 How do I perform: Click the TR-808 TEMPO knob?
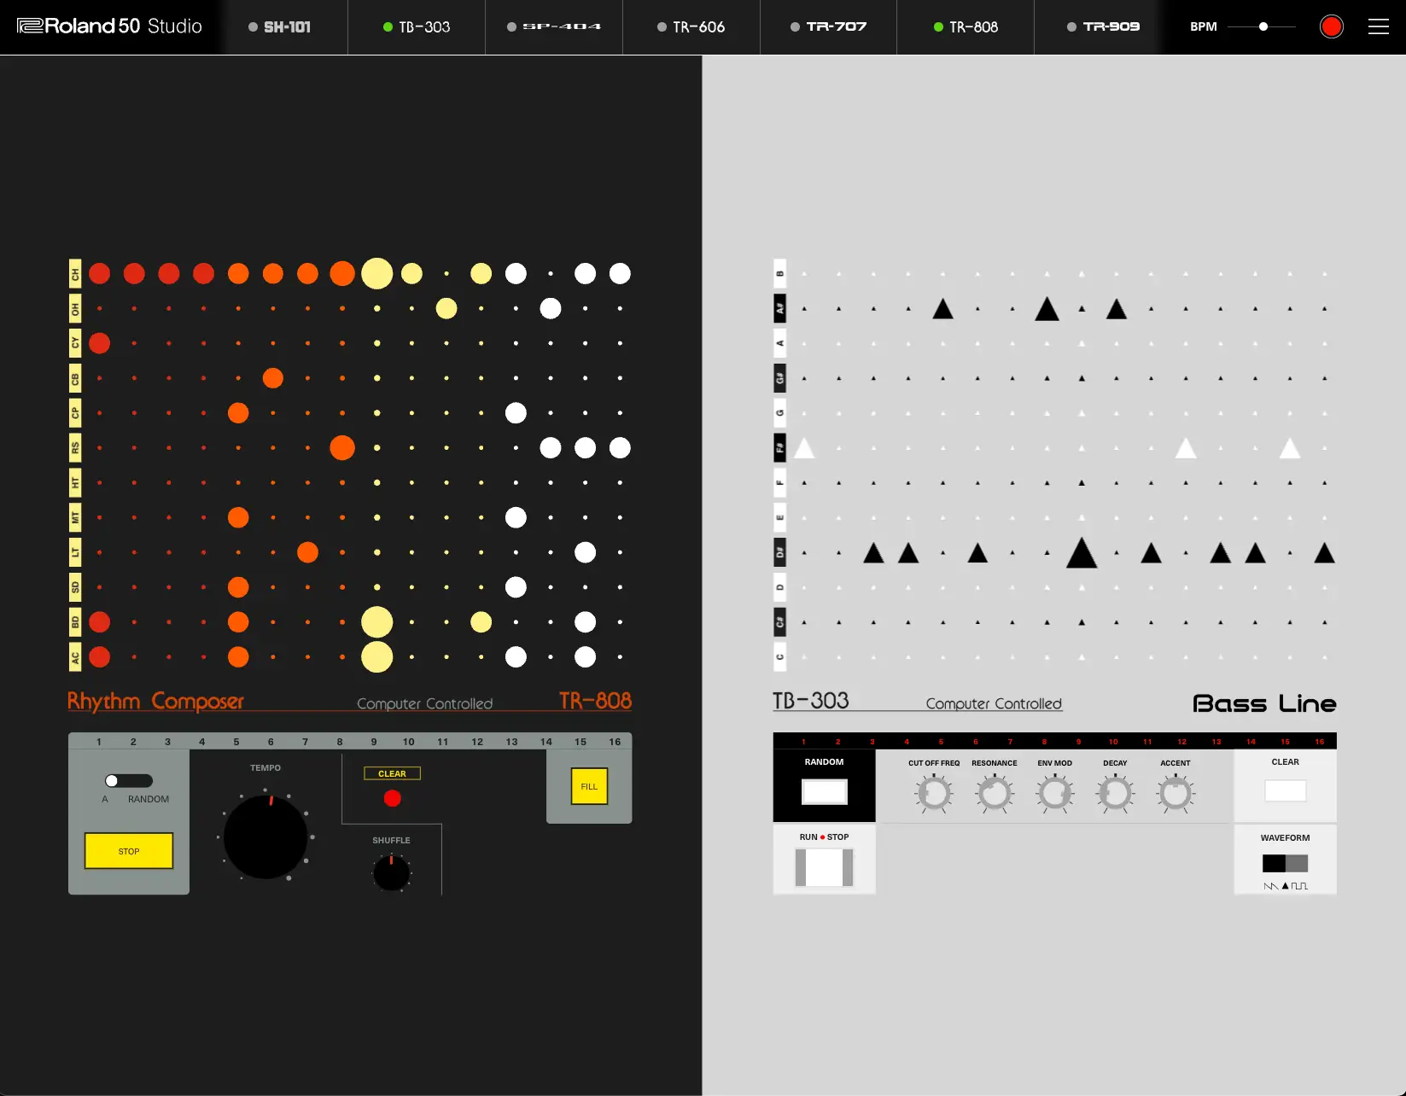pyautogui.click(x=265, y=837)
